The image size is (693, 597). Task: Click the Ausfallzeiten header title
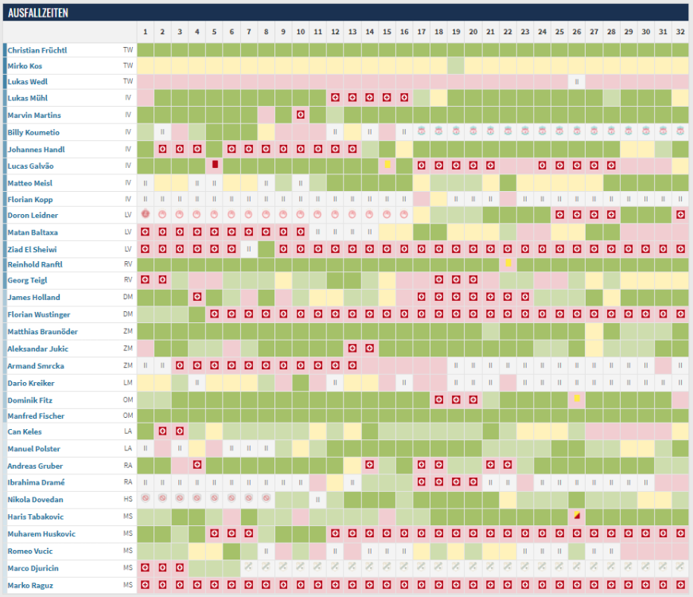(38, 12)
